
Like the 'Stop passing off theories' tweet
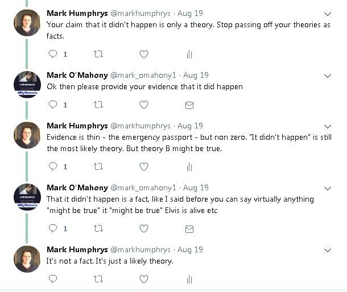[144, 55]
